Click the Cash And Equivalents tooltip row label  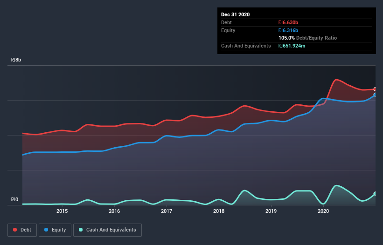click(246, 46)
